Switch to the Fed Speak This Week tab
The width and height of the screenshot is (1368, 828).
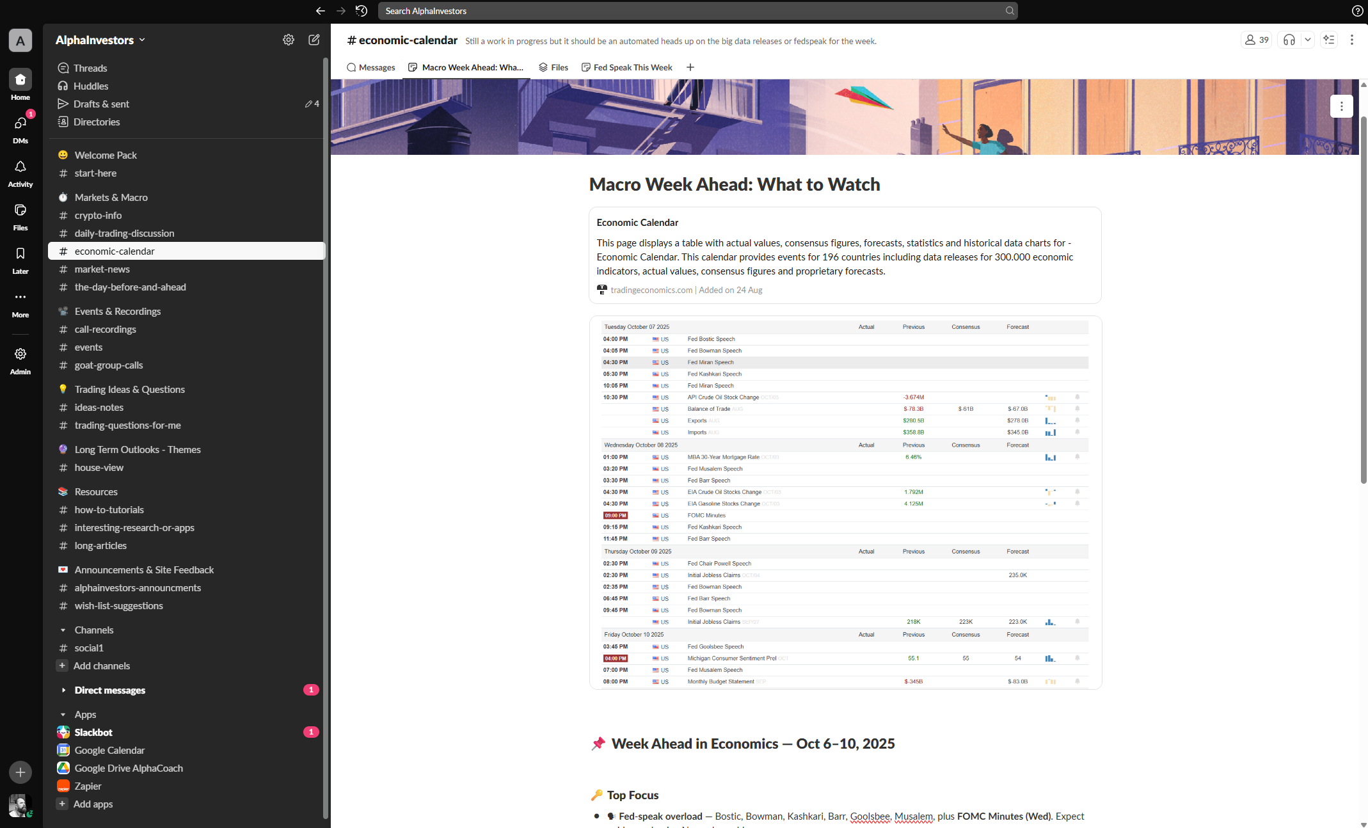click(x=626, y=67)
